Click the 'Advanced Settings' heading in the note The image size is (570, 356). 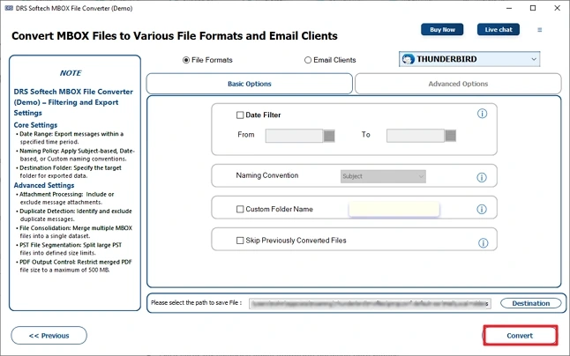(x=44, y=185)
